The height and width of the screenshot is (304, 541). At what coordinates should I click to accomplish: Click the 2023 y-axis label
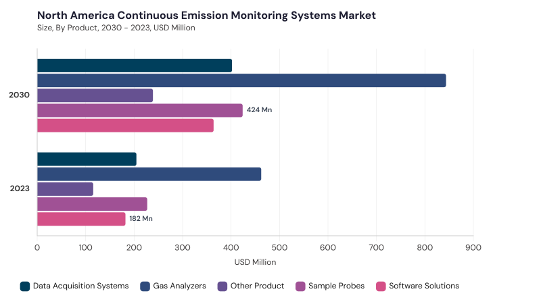pos(20,188)
